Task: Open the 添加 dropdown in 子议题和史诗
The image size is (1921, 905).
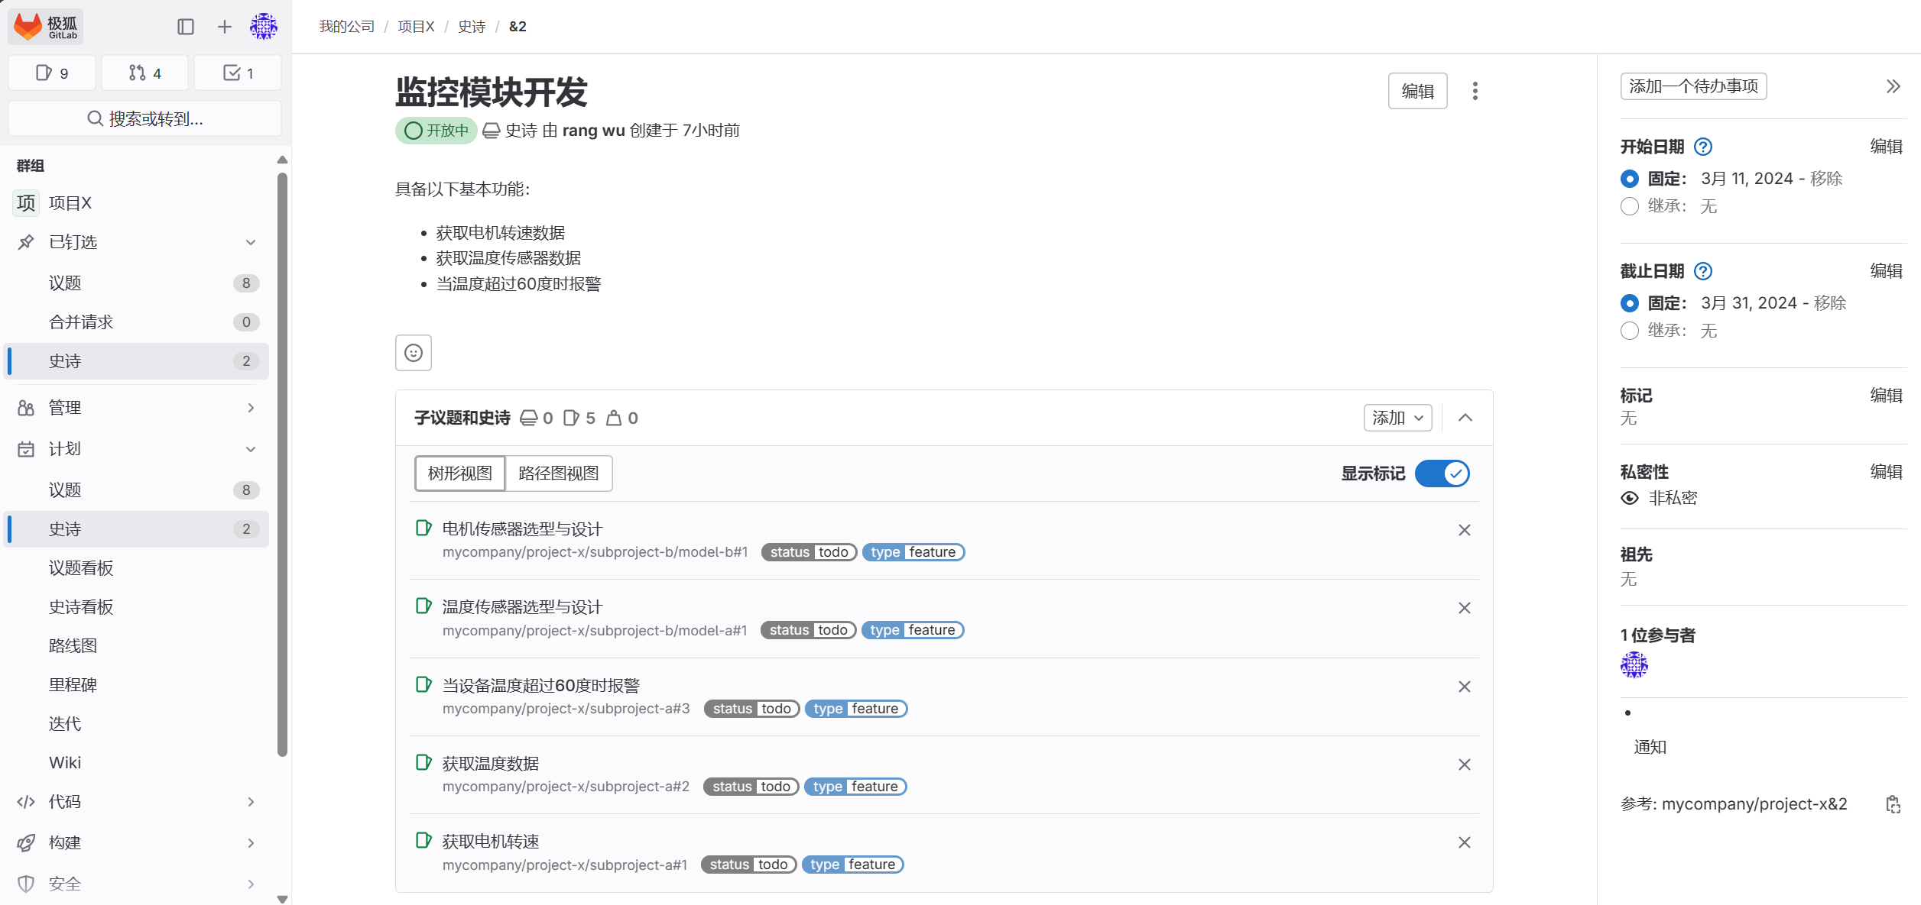Action: coord(1397,418)
